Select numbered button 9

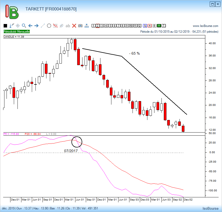(x=127, y=26)
